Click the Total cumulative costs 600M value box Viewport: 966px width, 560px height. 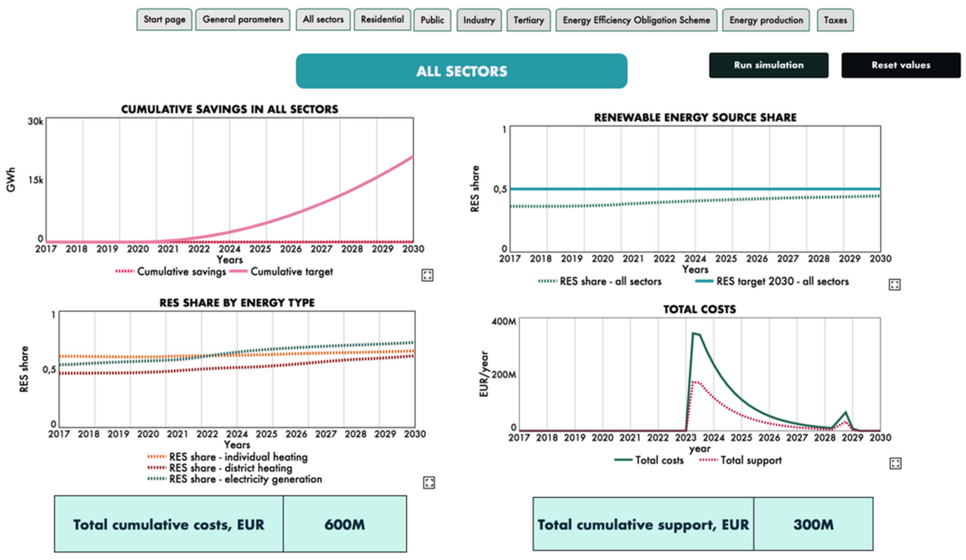345,524
